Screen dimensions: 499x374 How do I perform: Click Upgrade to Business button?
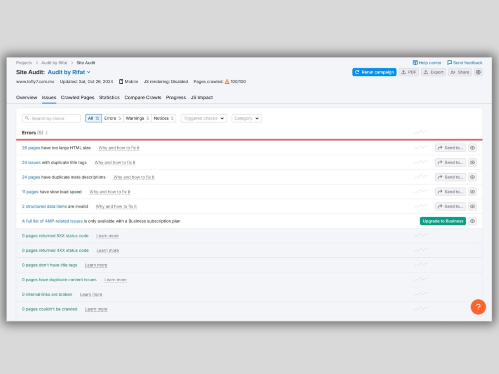coord(443,221)
